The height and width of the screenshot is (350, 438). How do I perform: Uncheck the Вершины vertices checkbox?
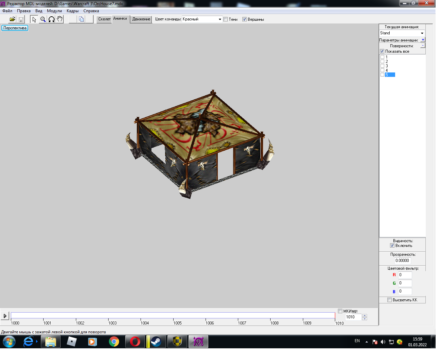(x=244, y=19)
